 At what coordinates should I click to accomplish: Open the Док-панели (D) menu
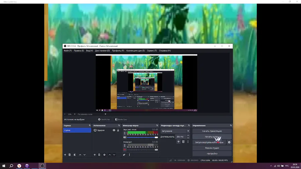pos(102,51)
